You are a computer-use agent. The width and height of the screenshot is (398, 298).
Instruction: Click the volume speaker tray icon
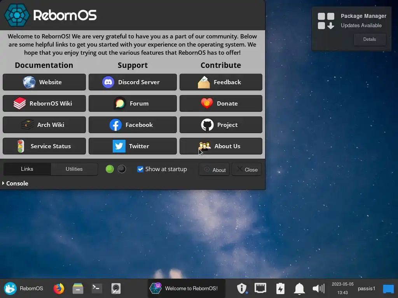pos(319,288)
